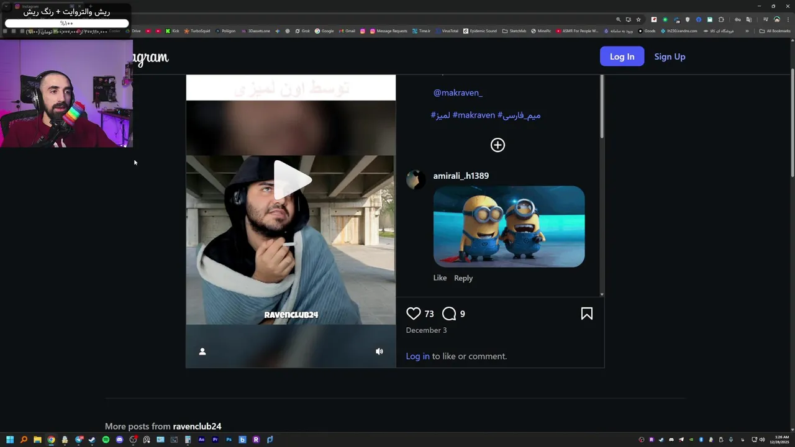Image resolution: width=795 pixels, height=447 pixels.
Task: Reply to the amirali_.h1389 comment
Action: pyautogui.click(x=463, y=278)
